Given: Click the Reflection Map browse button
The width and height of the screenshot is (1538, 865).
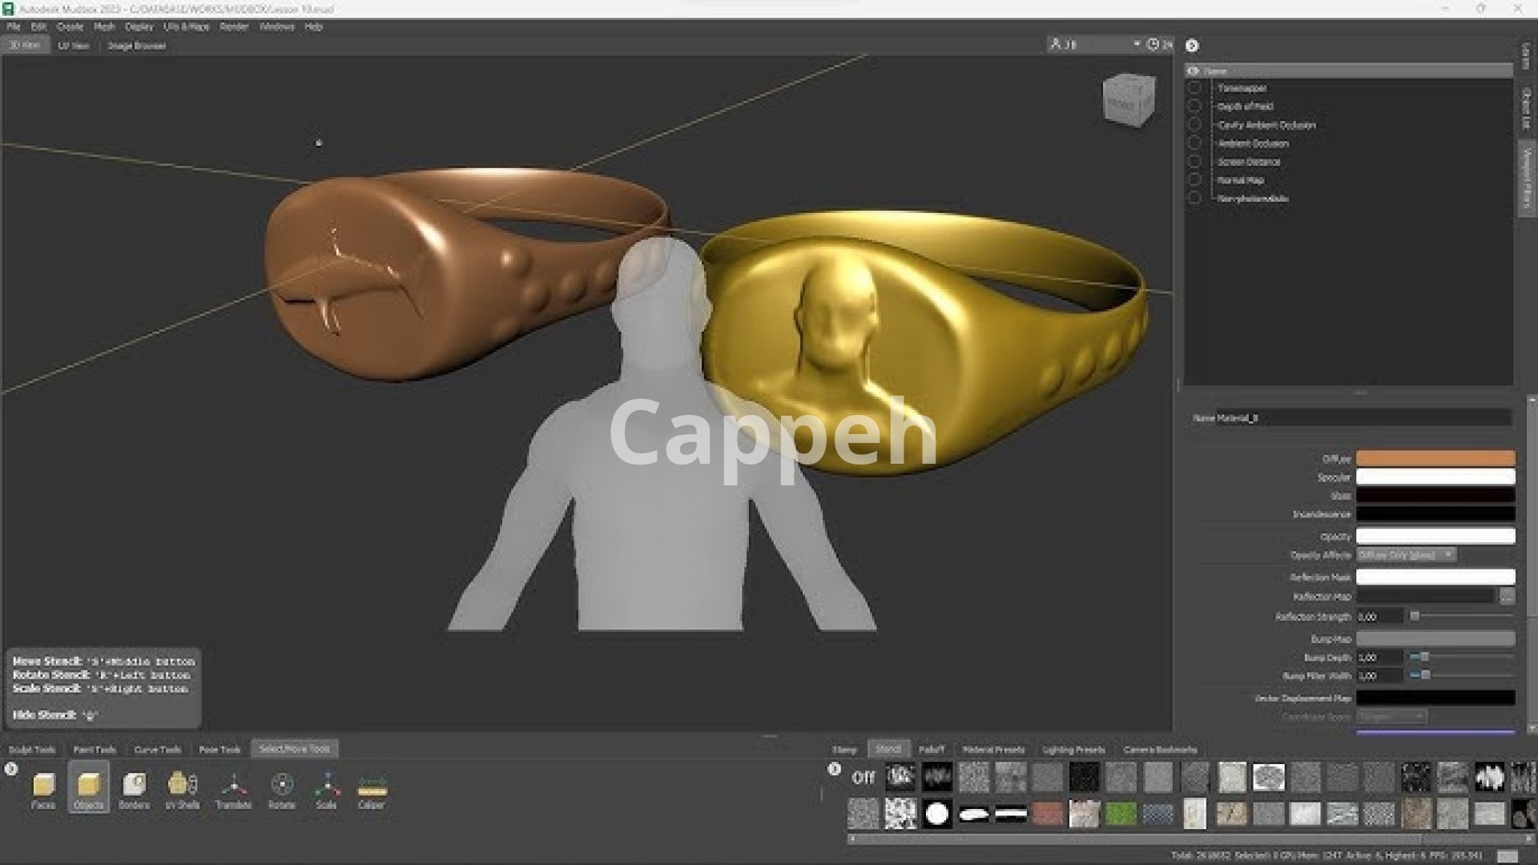Looking at the screenshot, I should (x=1506, y=597).
